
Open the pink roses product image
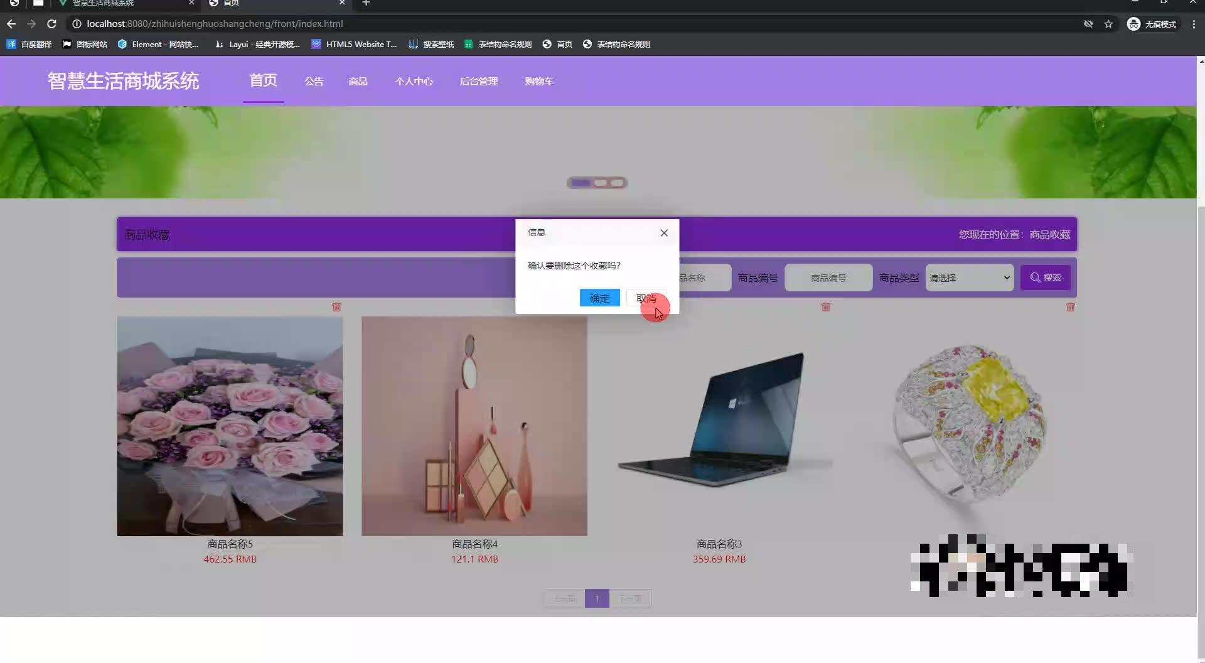(230, 426)
